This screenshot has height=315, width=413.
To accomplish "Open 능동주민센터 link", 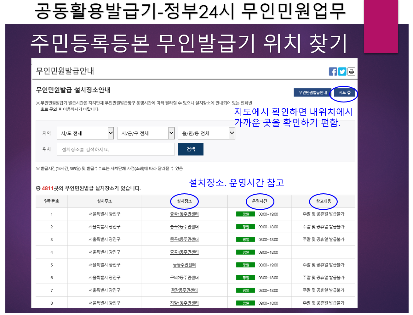I will pos(184,265).
